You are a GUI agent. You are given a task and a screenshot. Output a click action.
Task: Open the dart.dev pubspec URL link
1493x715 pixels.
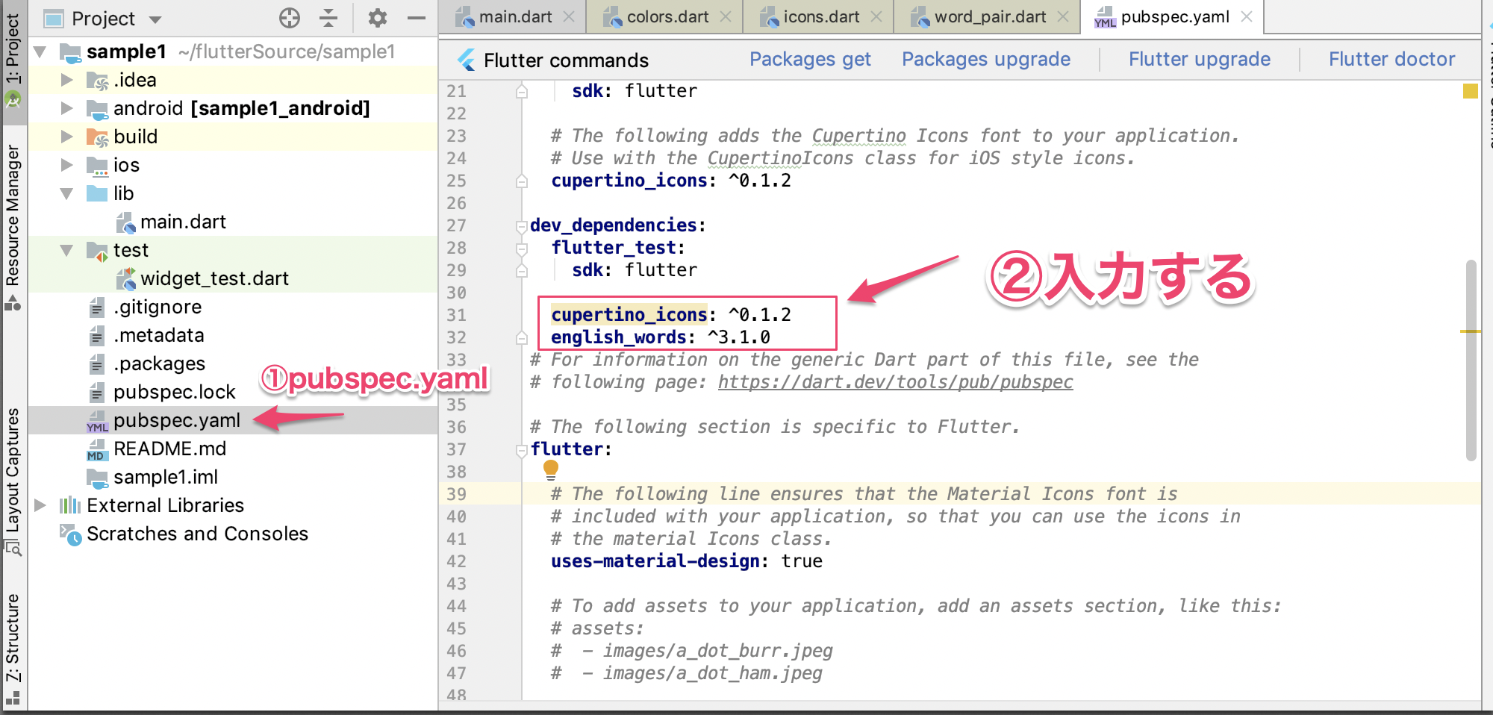coord(895,382)
